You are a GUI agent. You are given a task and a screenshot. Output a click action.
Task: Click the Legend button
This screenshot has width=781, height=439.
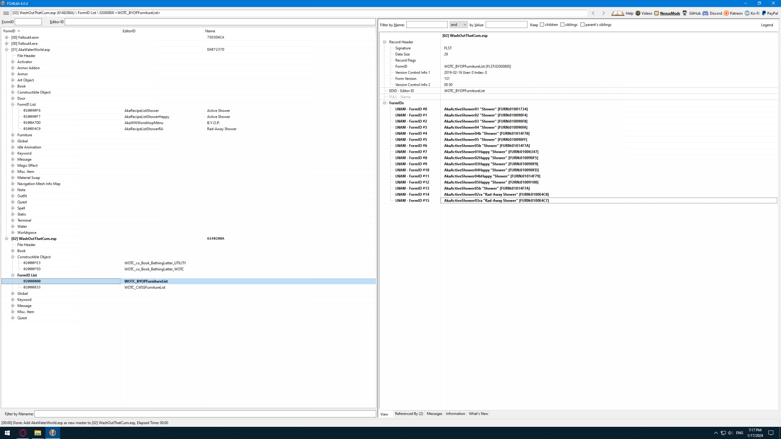[x=767, y=25]
